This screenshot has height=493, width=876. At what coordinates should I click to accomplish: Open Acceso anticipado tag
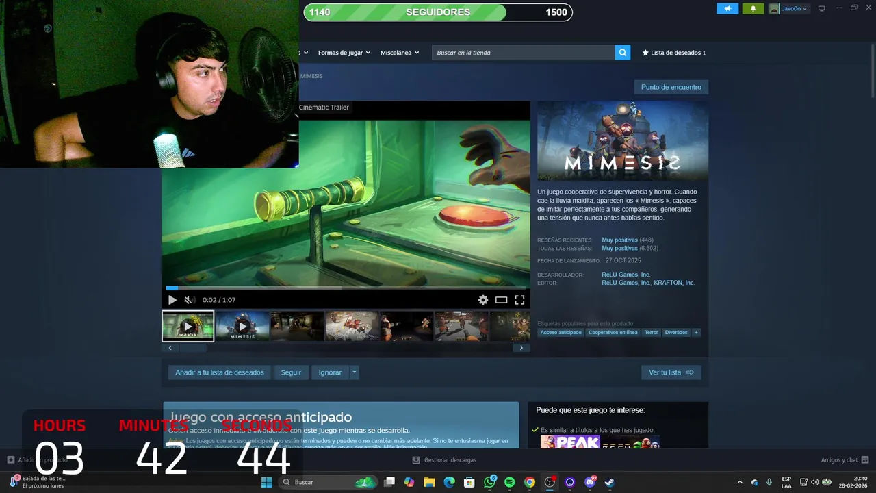point(561,333)
